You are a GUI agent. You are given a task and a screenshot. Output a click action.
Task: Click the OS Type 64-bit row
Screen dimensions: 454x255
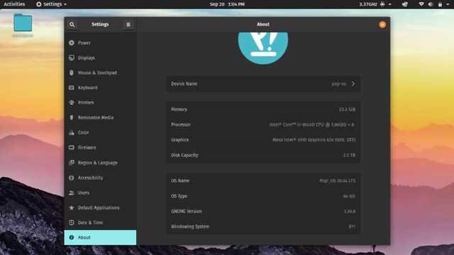point(263,196)
